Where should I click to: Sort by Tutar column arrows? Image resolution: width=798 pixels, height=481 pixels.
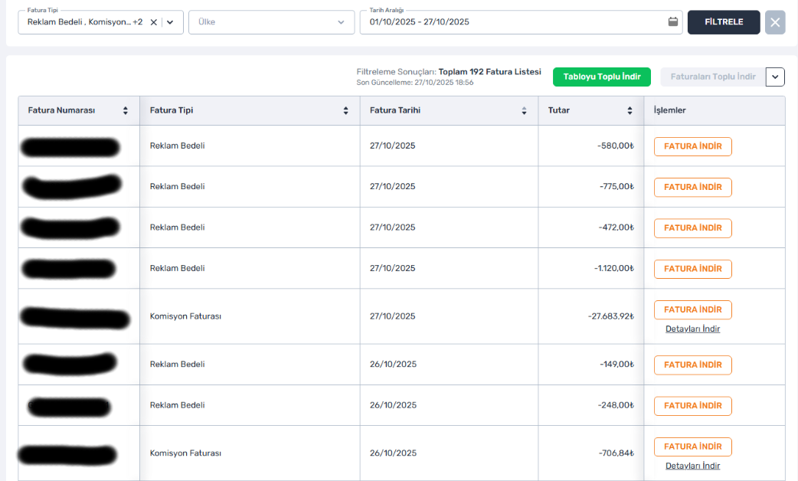coord(630,110)
